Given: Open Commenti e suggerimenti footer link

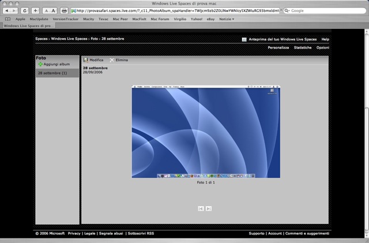Looking at the screenshot, I should click(x=307, y=233).
